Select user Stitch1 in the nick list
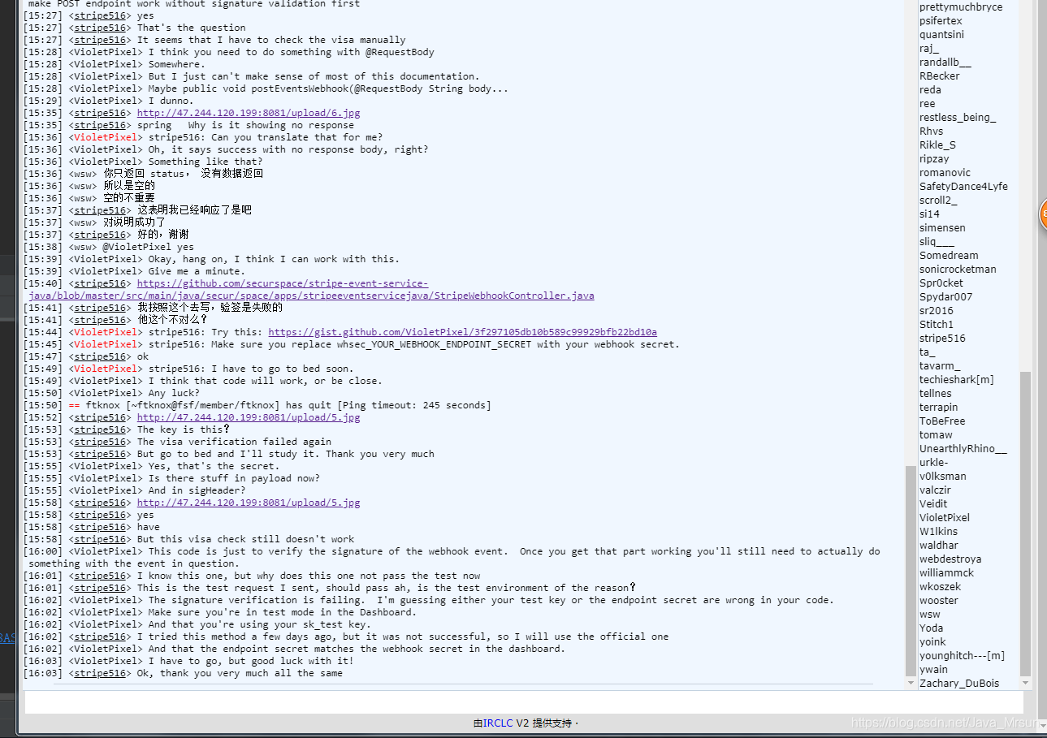Viewport: 1047px width, 738px height. point(938,325)
